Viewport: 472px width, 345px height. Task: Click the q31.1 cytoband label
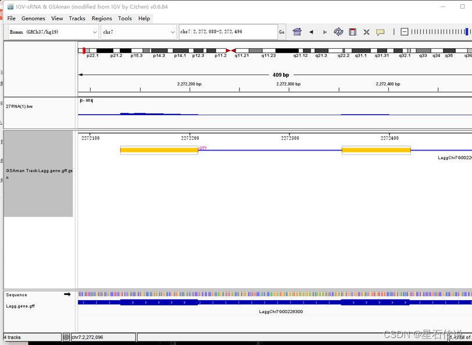[360, 56]
